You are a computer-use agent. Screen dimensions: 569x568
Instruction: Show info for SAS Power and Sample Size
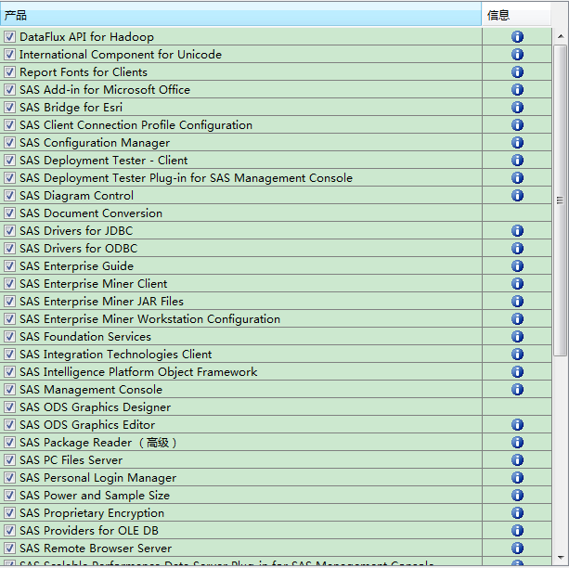517,496
